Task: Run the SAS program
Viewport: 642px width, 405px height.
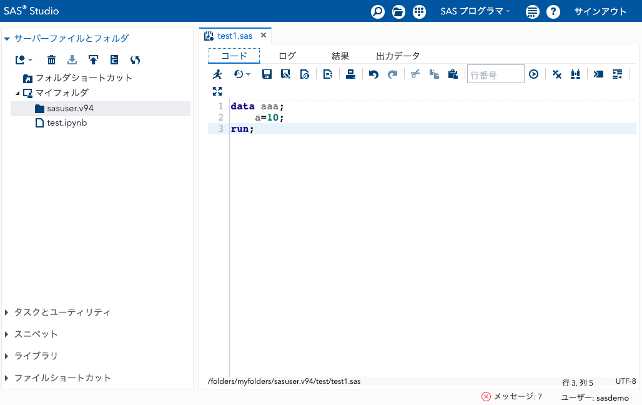Action: [x=217, y=74]
